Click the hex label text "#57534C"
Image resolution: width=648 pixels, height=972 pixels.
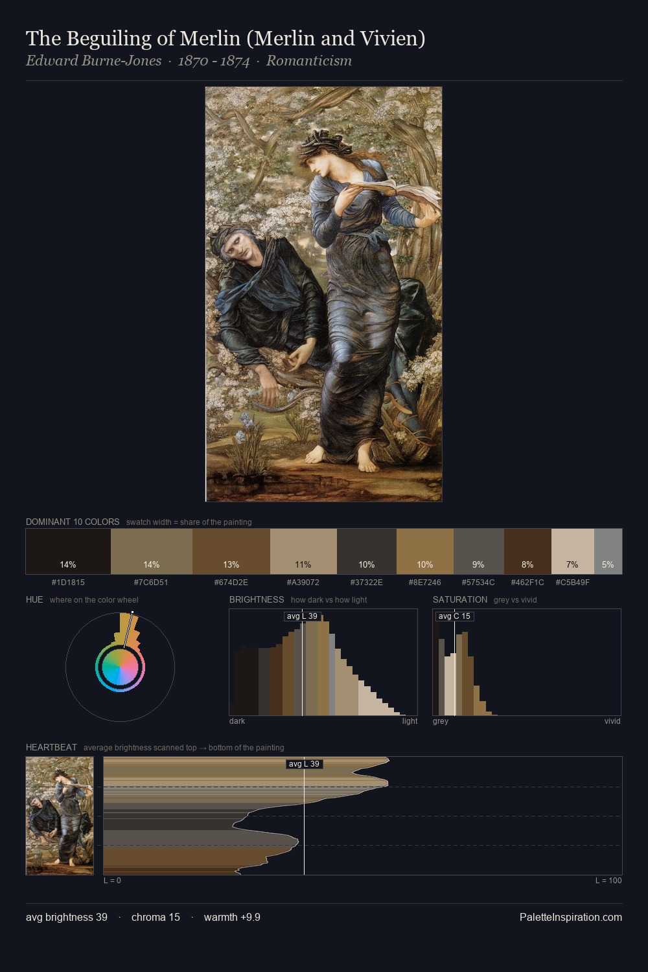tap(478, 583)
